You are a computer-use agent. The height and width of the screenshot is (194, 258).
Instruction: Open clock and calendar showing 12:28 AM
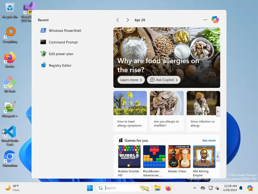pos(230,188)
